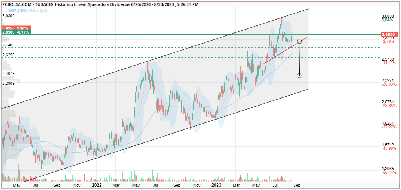This screenshot has height=190, width=401.
Task: Select the -55,44% percentage label
Action: tap(389, 172)
